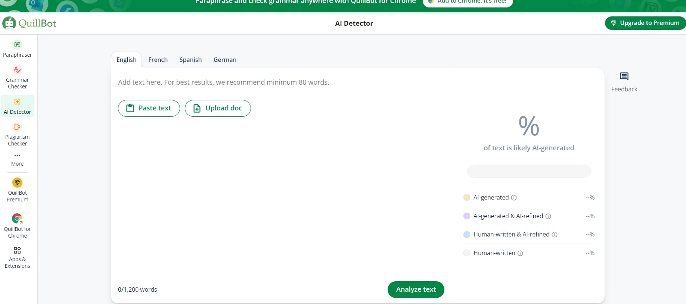The image size is (686, 304).
Task: Click the Analyze text button
Action: tap(416, 289)
